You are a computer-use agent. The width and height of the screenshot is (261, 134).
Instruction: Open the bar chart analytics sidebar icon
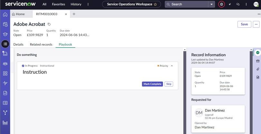point(5,123)
